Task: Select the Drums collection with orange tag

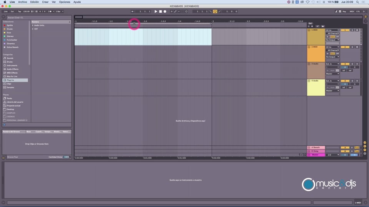Action: click(10, 29)
